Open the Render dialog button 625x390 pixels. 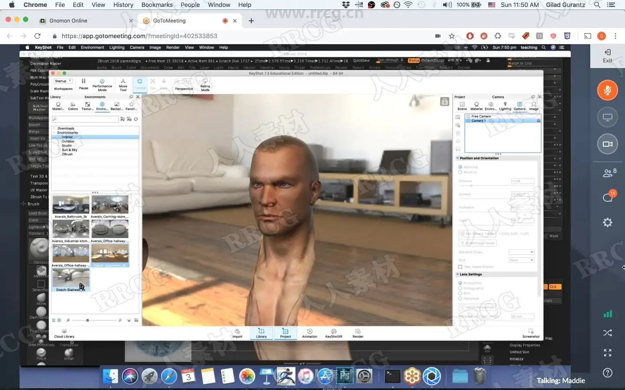click(358, 333)
